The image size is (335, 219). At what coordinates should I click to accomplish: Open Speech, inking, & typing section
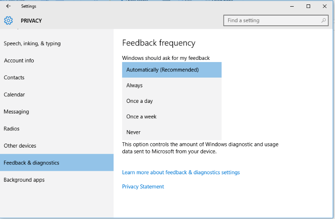[32, 43]
